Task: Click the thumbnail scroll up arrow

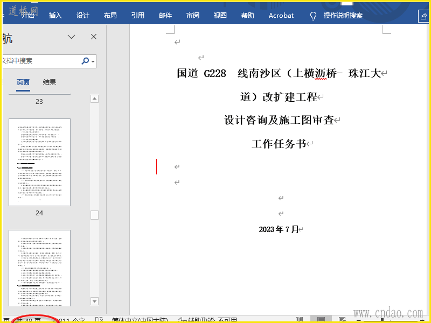Action: pyautogui.click(x=95, y=99)
